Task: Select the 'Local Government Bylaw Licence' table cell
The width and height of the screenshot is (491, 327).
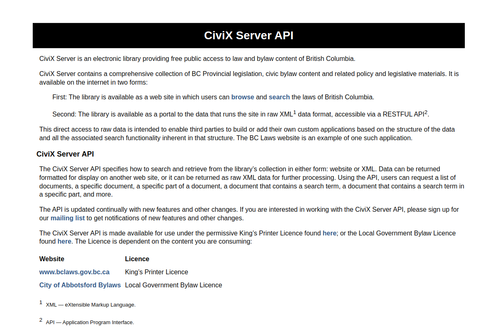Action: click(x=173, y=285)
